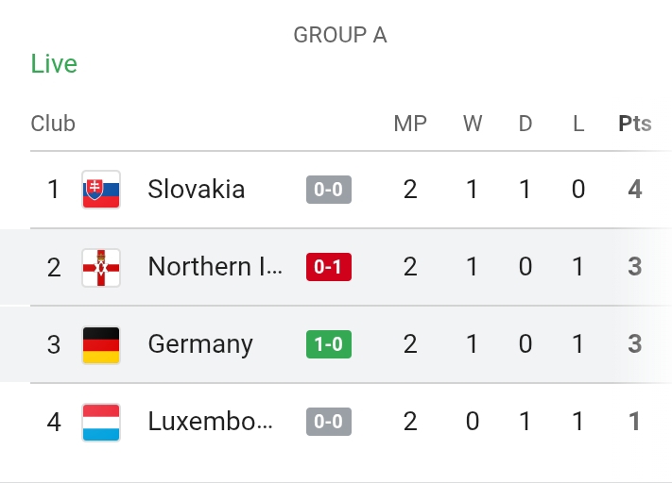Click the Northern Ireland flag icon
The height and width of the screenshot is (483, 672).
[x=101, y=267]
